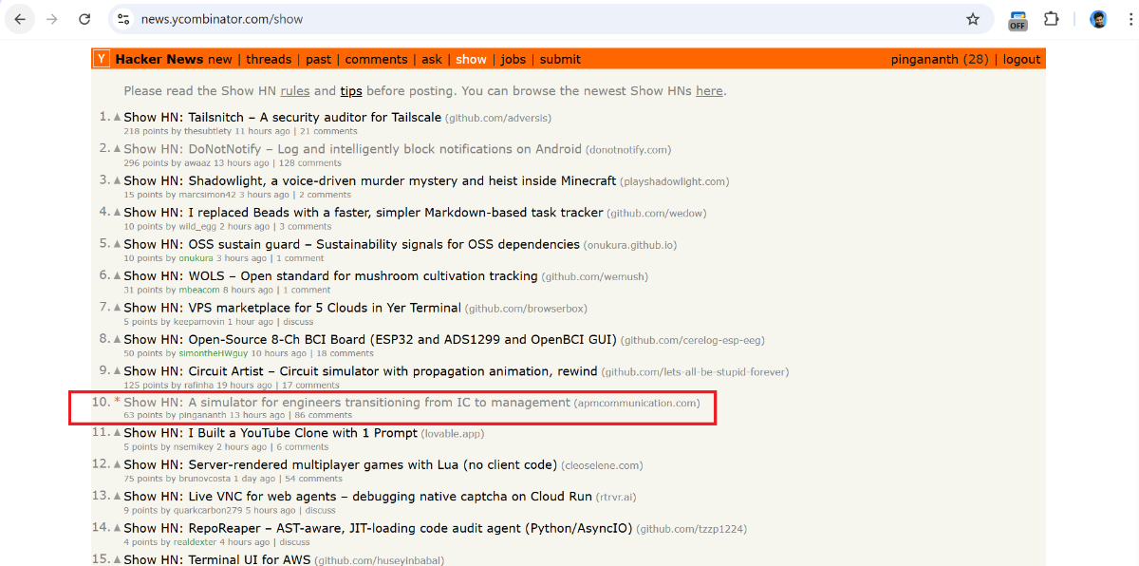Click 'discuss' on the VPS marketplace post
Viewport: 1139px width, 566px height.
pyautogui.click(x=296, y=322)
